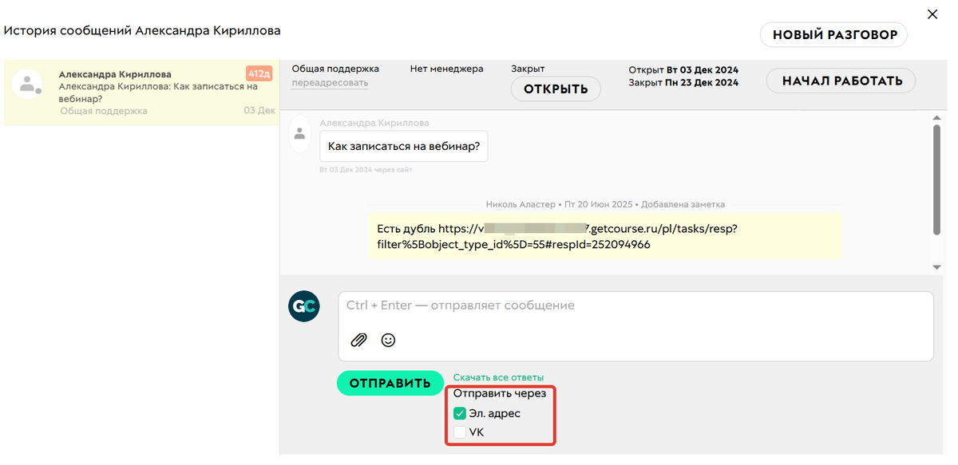Click into the message text field
The width and height of the screenshot is (958, 465).
[x=635, y=306]
